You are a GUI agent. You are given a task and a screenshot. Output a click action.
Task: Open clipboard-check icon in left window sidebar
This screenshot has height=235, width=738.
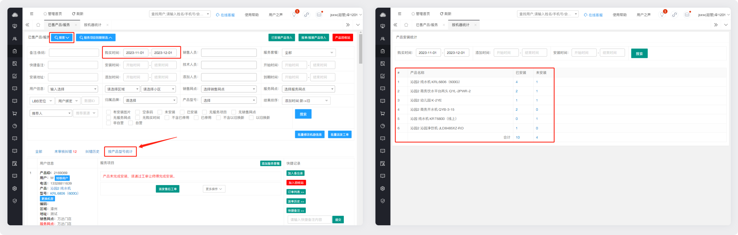(x=15, y=51)
